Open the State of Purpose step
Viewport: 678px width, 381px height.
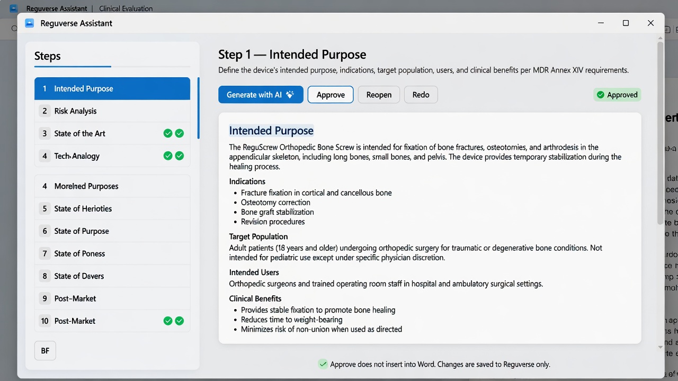[112, 231]
